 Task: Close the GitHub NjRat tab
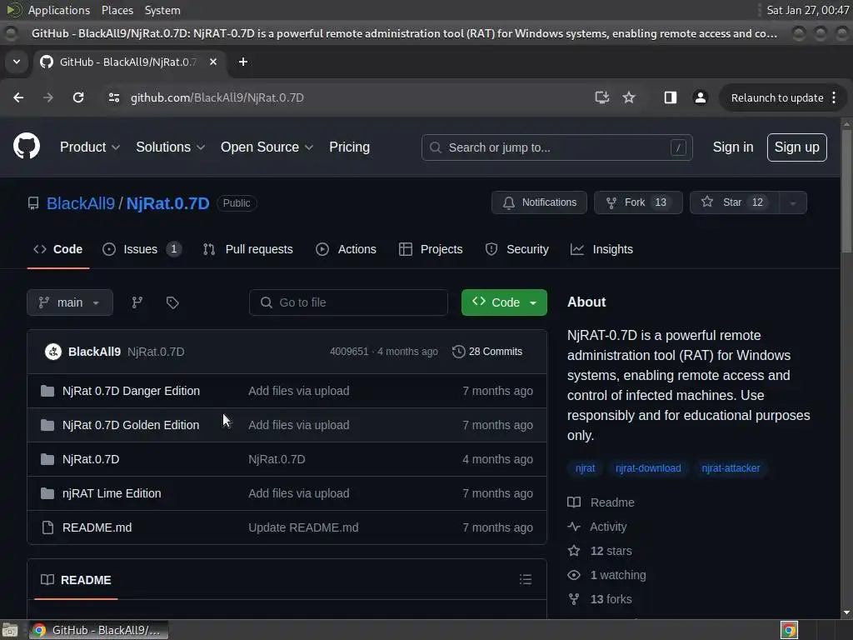click(x=213, y=62)
